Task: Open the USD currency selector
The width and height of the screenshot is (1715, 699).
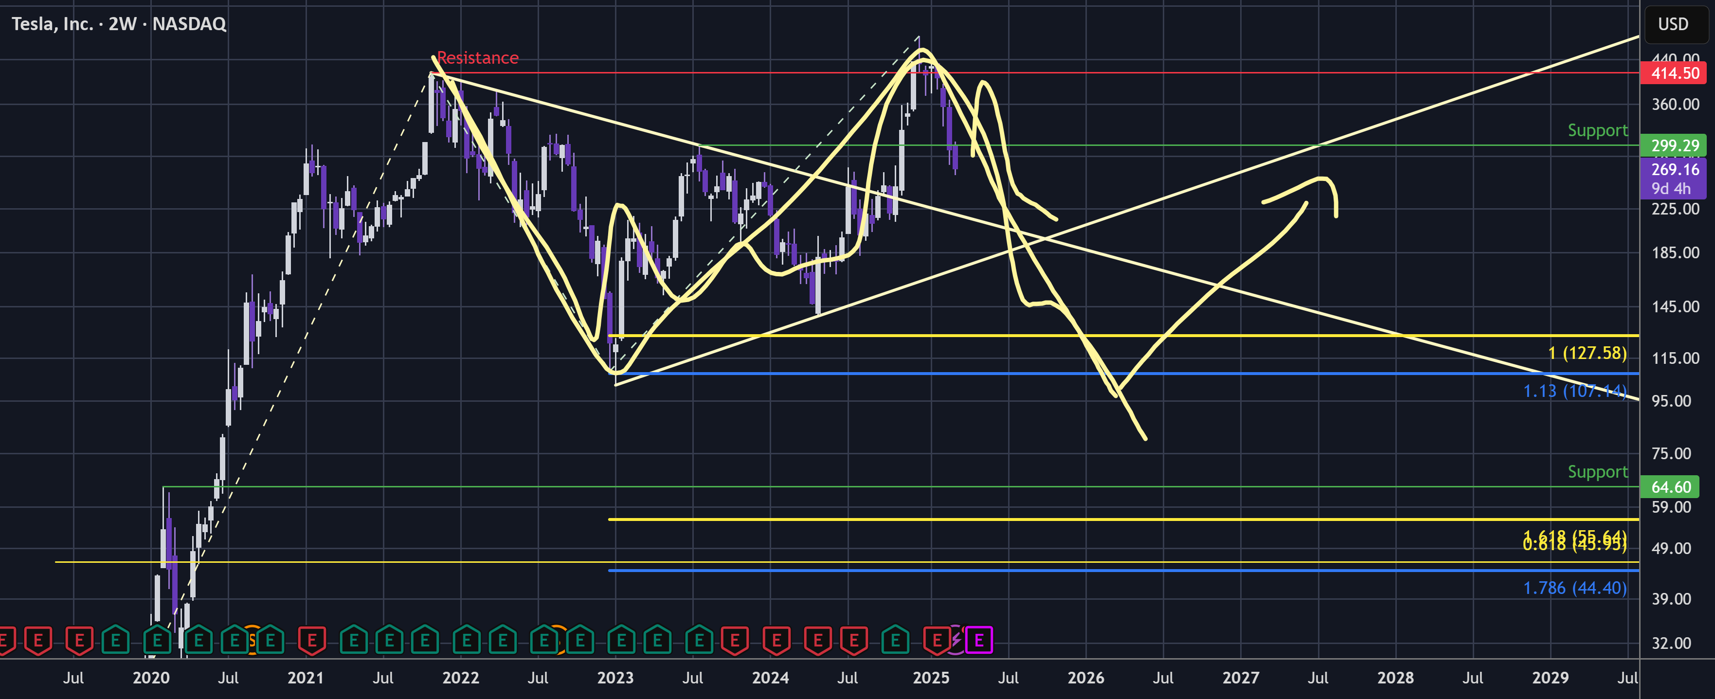Action: click(1673, 24)
